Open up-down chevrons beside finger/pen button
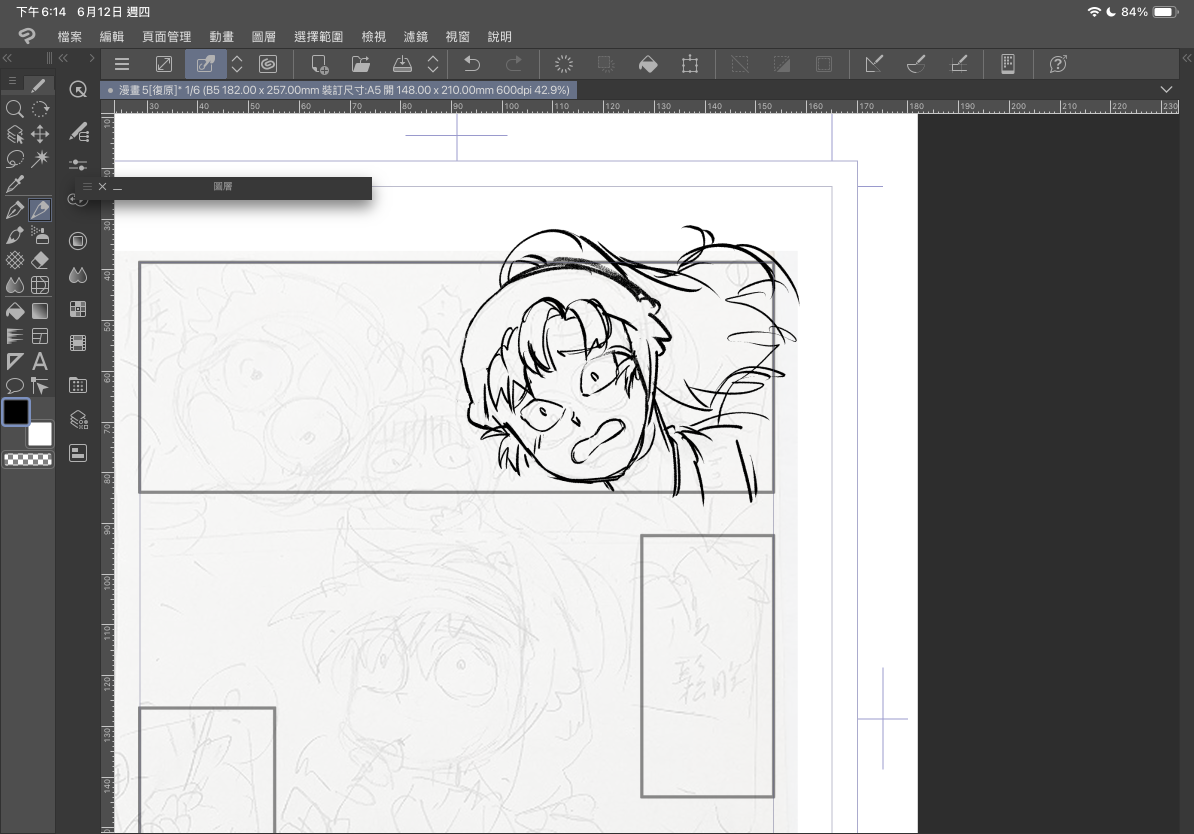Screen dimensions: 1194x834 236,64
